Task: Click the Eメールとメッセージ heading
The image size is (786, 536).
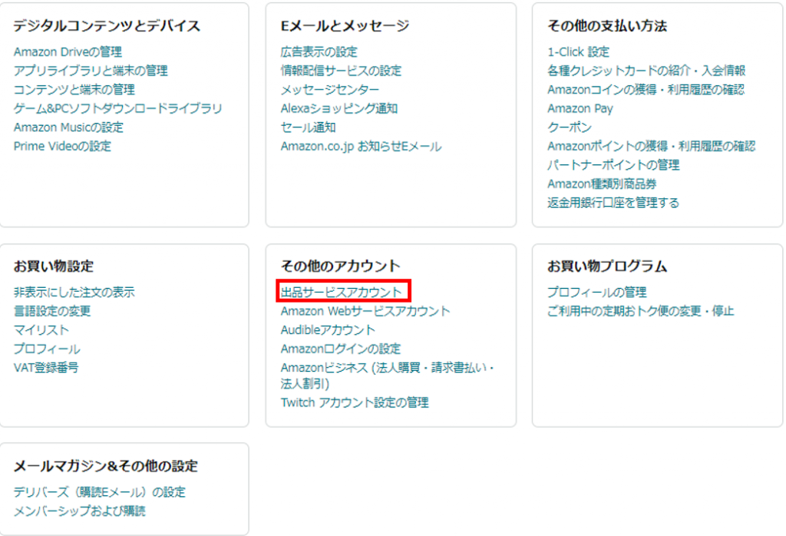Action: tap(345, 26)
